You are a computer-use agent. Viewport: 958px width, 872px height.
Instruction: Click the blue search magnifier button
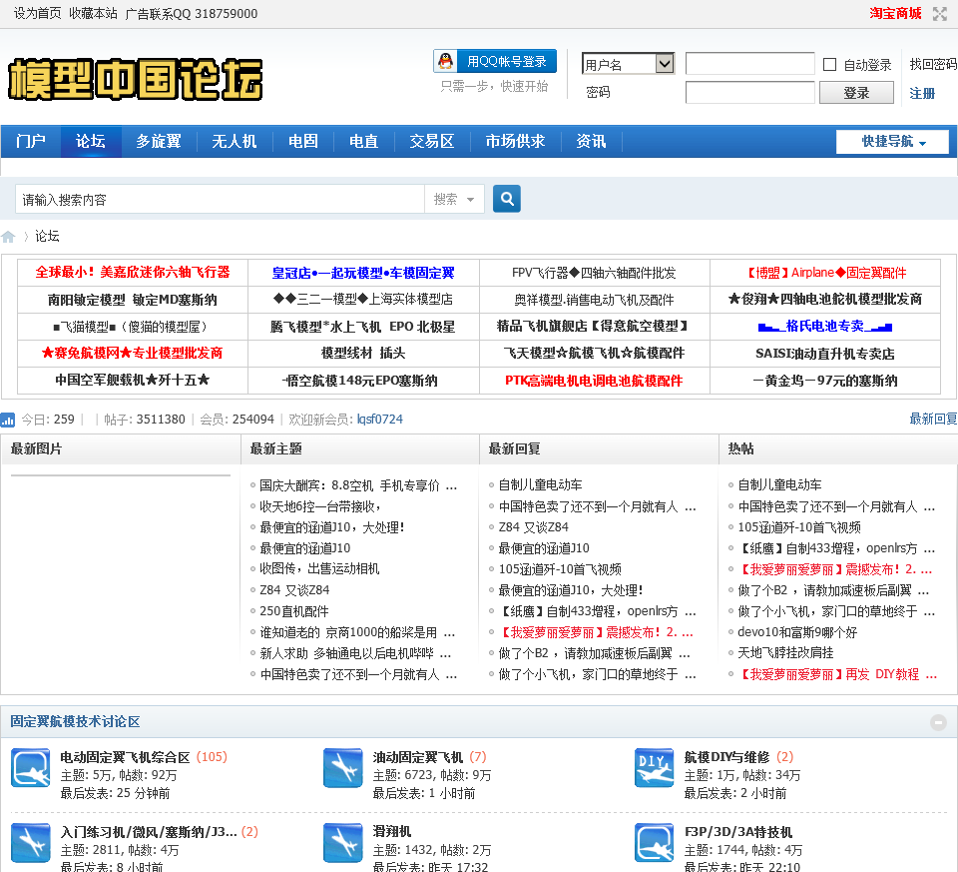507,199
